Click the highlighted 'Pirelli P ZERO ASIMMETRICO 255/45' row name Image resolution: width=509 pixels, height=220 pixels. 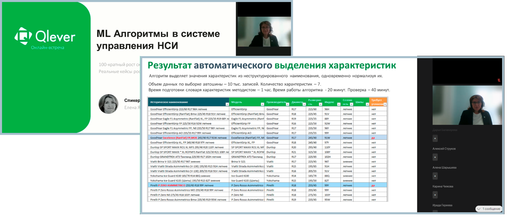click(x=188, y=185)
